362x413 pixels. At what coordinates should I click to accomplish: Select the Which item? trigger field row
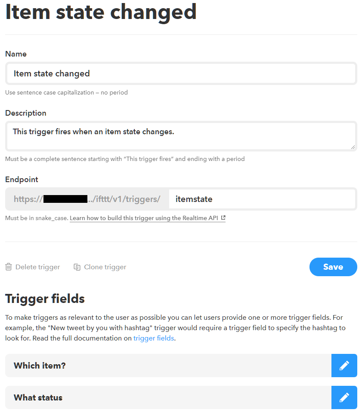[168, 366]
